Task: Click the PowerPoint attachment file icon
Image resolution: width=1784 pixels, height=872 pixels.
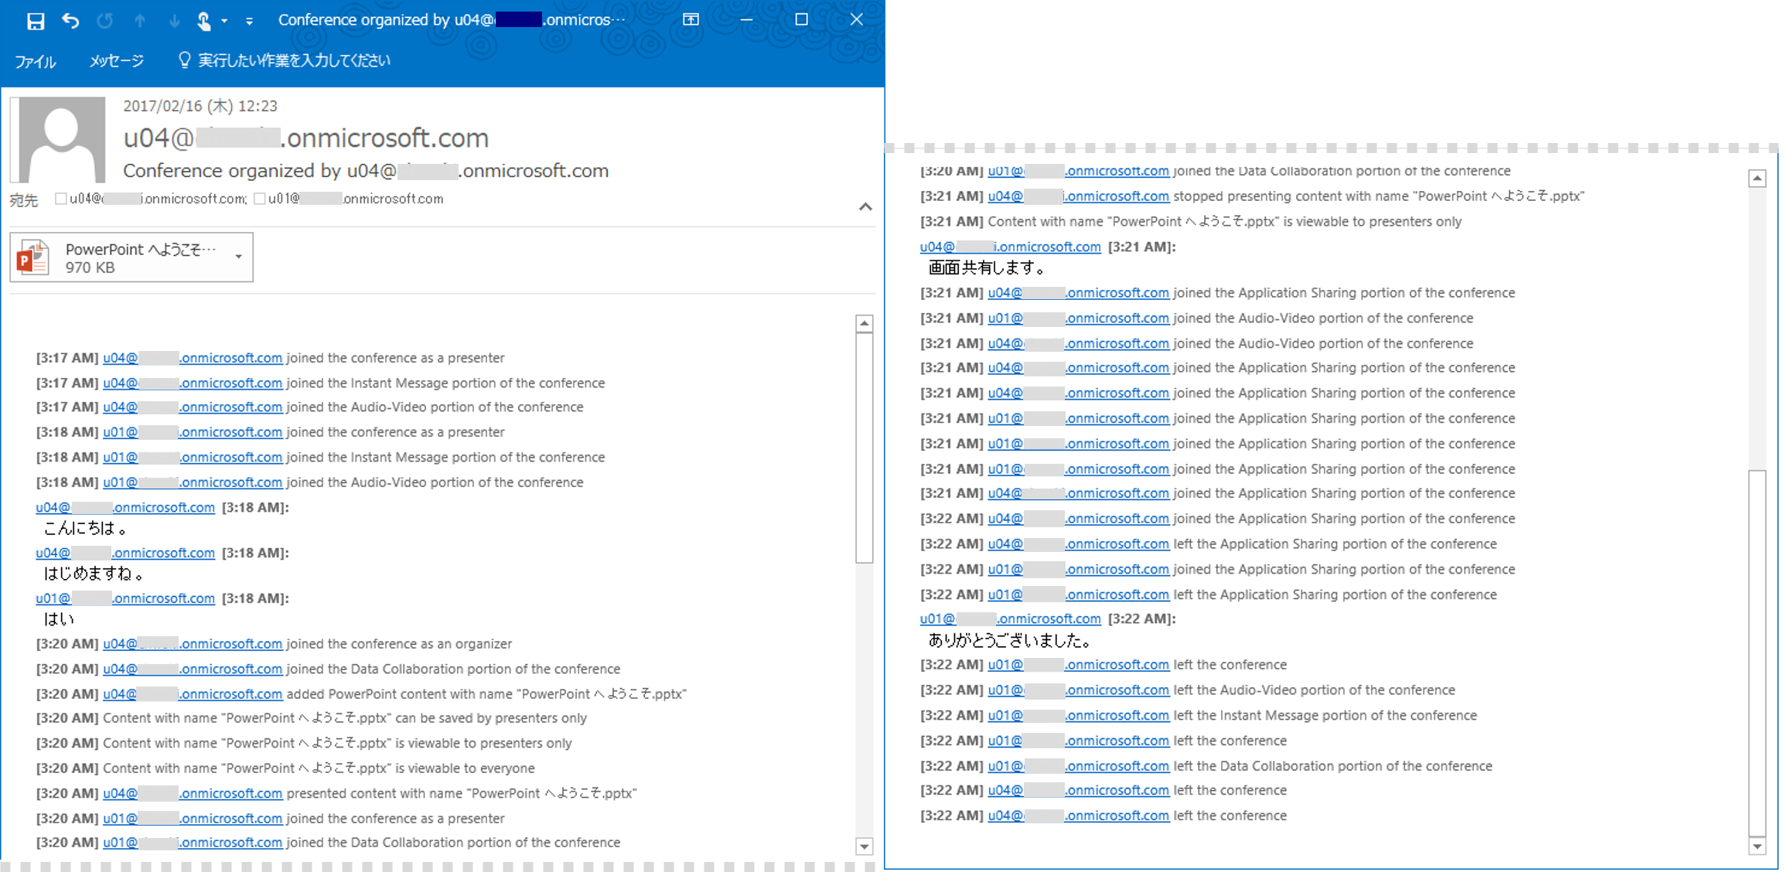Action: tap(33, 257)
